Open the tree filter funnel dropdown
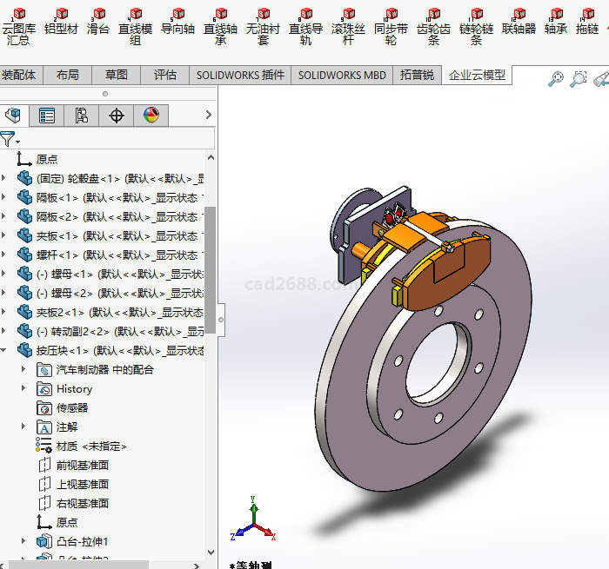The width and height of the screenshot is (609, 569). pos(9,139)
